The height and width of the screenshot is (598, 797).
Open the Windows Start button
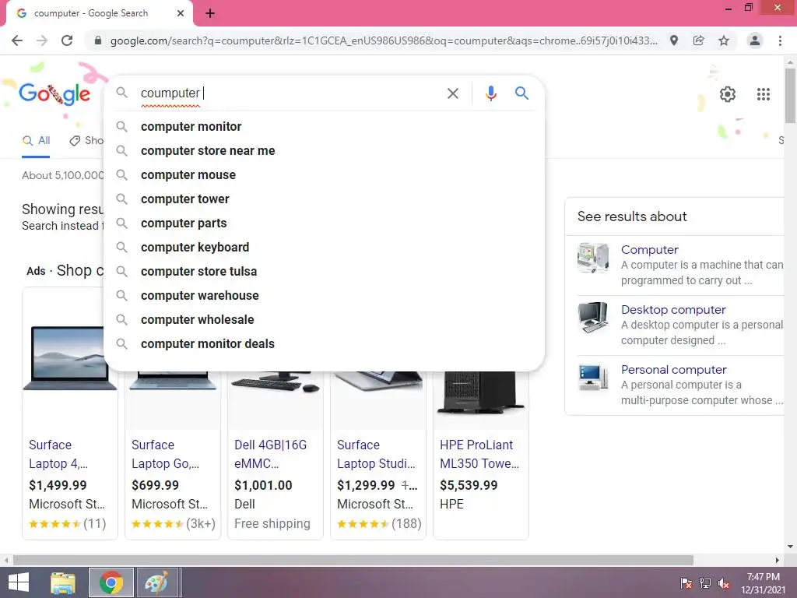[x=19, y=582]
